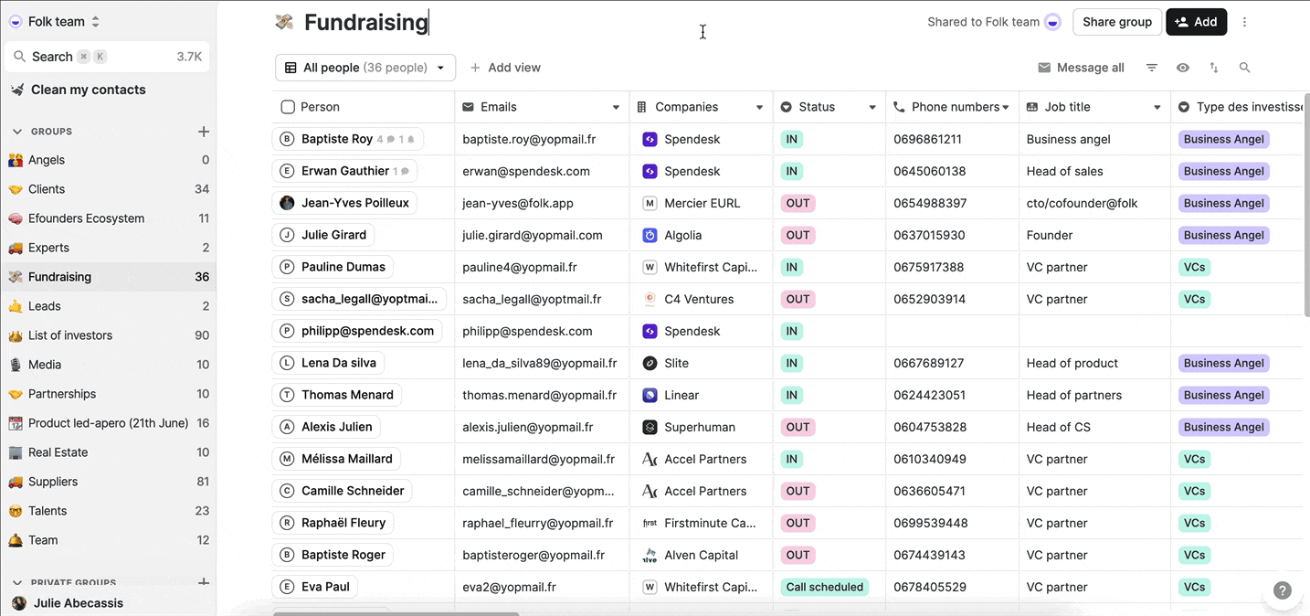This screenshot has height=616, width=1310.
Task: Click Clean my contacts link
Action: (x=79, y=90)
